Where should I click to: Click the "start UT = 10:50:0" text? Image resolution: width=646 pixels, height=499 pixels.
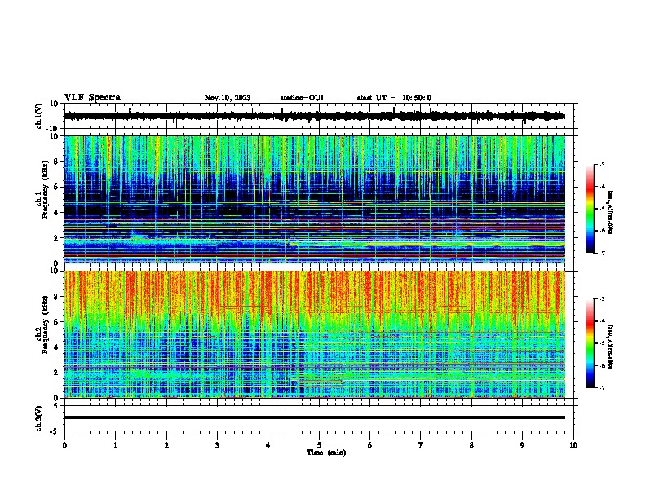tap(394, 98)
